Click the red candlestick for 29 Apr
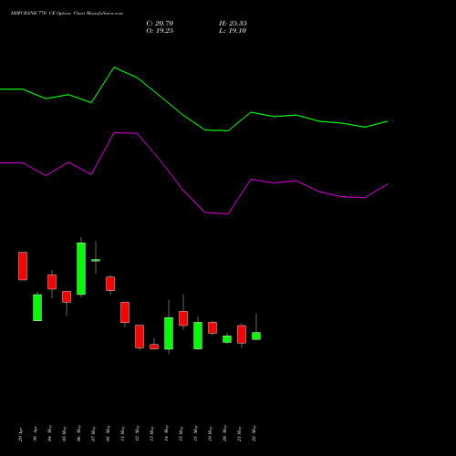 (23, 266)
